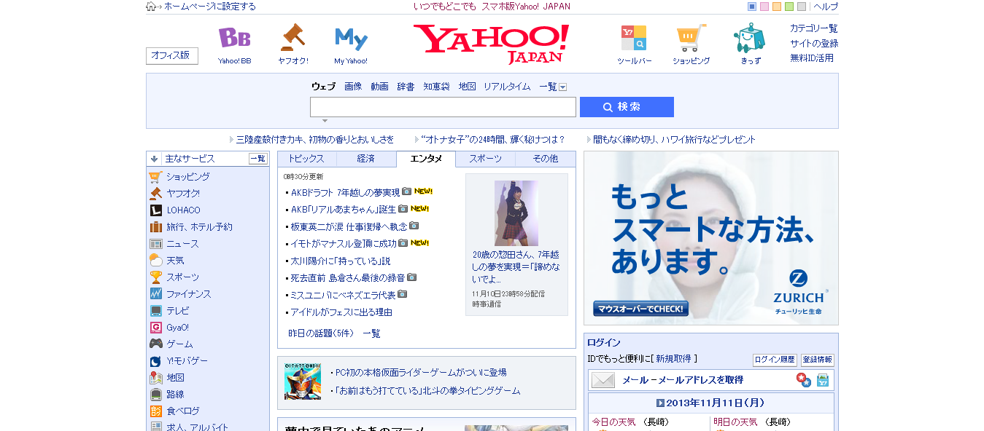Screen dimensions: 984x431
Task: Click the テレビ TV icon
Action: click(155, 311)
